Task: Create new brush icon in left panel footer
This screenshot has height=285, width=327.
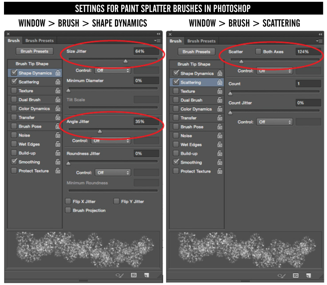Action: tap(146, 275)
